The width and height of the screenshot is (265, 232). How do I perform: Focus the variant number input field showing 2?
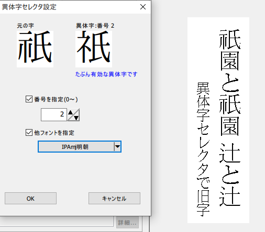coord(54,114)
